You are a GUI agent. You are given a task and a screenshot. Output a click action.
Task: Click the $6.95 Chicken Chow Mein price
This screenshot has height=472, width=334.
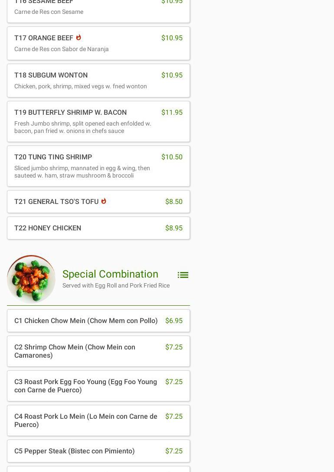[x=174, y=321]
